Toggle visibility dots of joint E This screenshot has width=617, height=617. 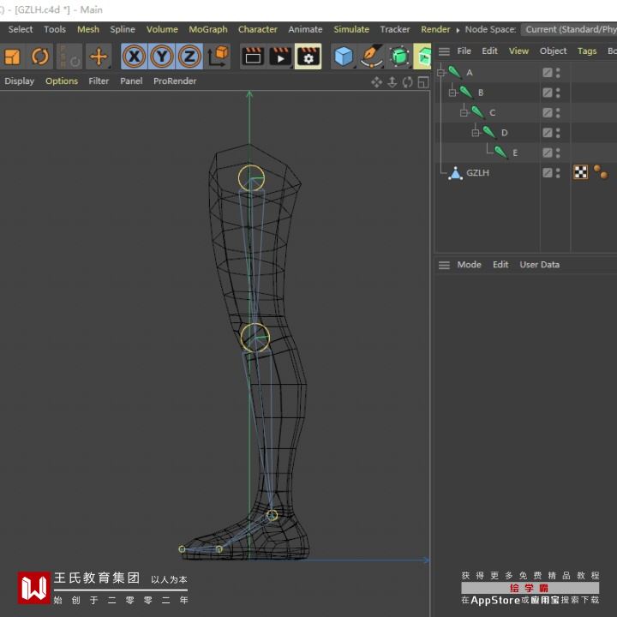558,153
